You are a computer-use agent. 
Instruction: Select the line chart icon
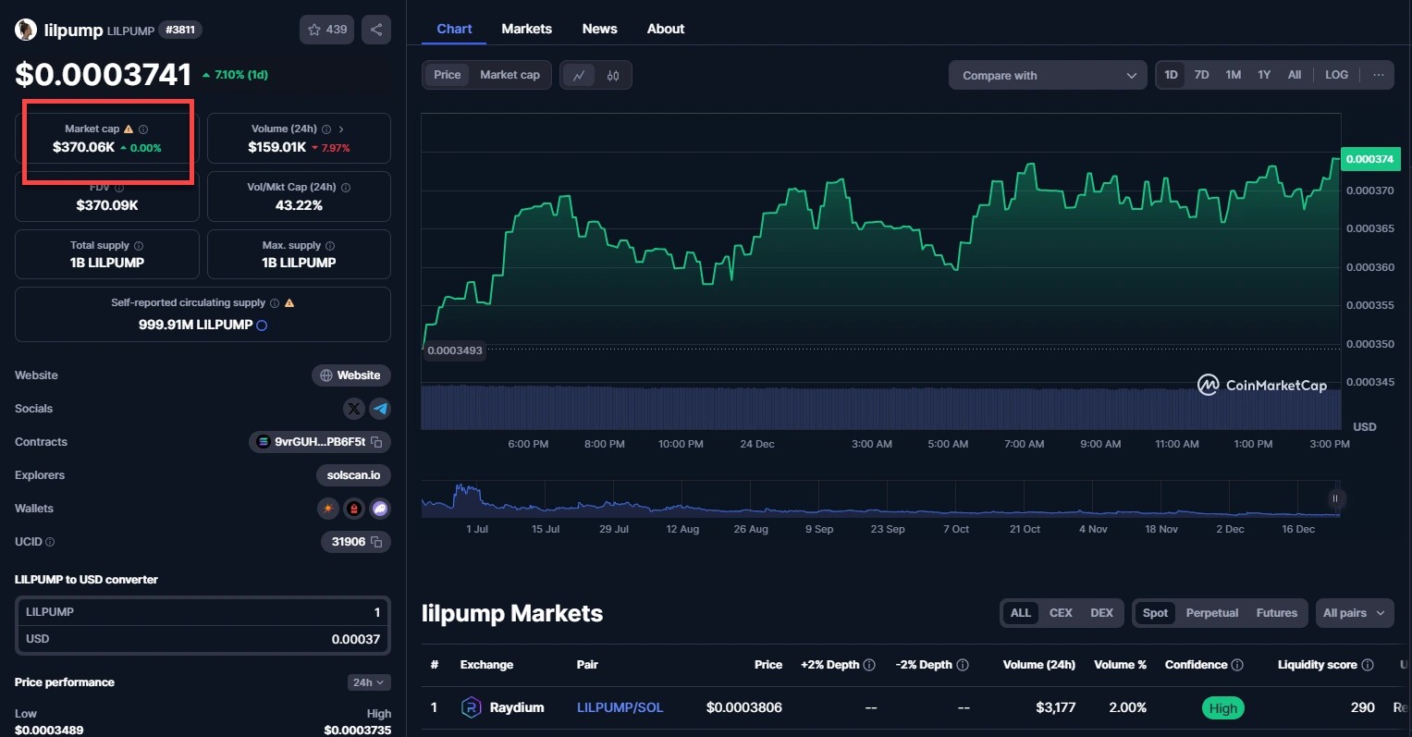tap(579, 76)
